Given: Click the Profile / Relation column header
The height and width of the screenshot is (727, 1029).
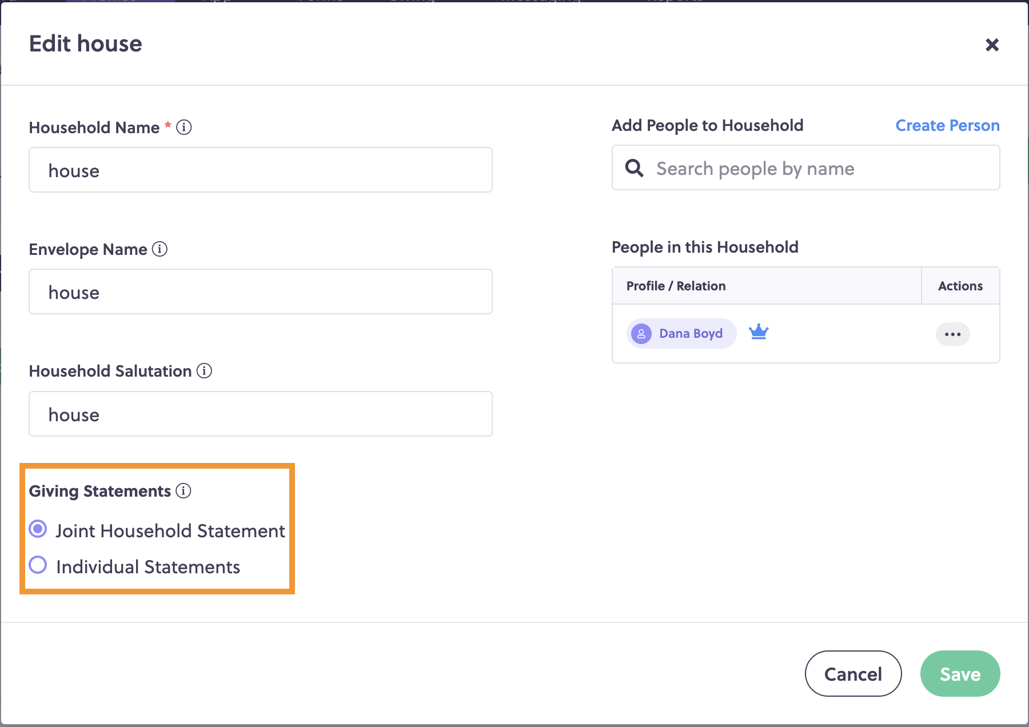Looking at the screenshot, I should coord(676,286).
